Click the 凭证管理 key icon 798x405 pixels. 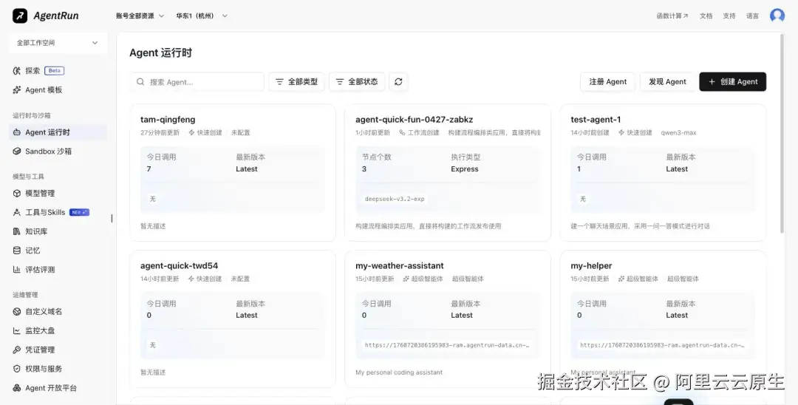pyautogui.click(x=17, y=350)
